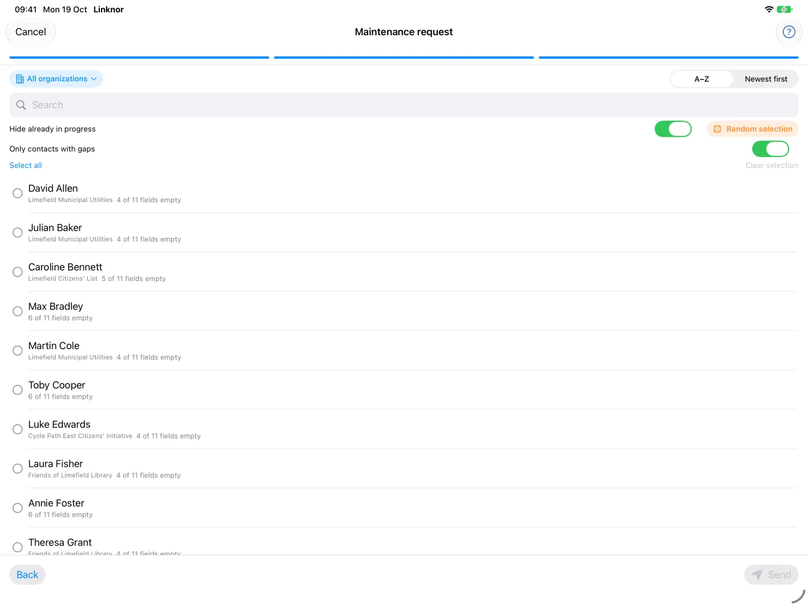Switch sorting to A–Z
808x606 pixels.
(x=702, y=79)
